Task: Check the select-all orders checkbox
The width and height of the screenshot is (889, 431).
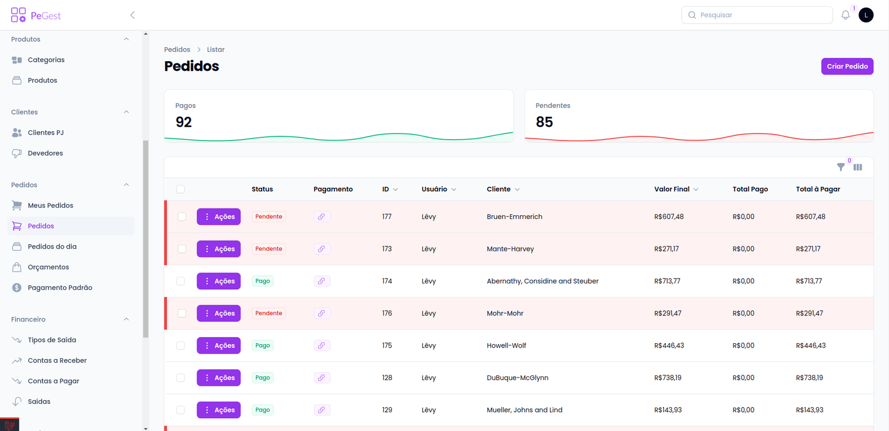Action: point(181,189)
